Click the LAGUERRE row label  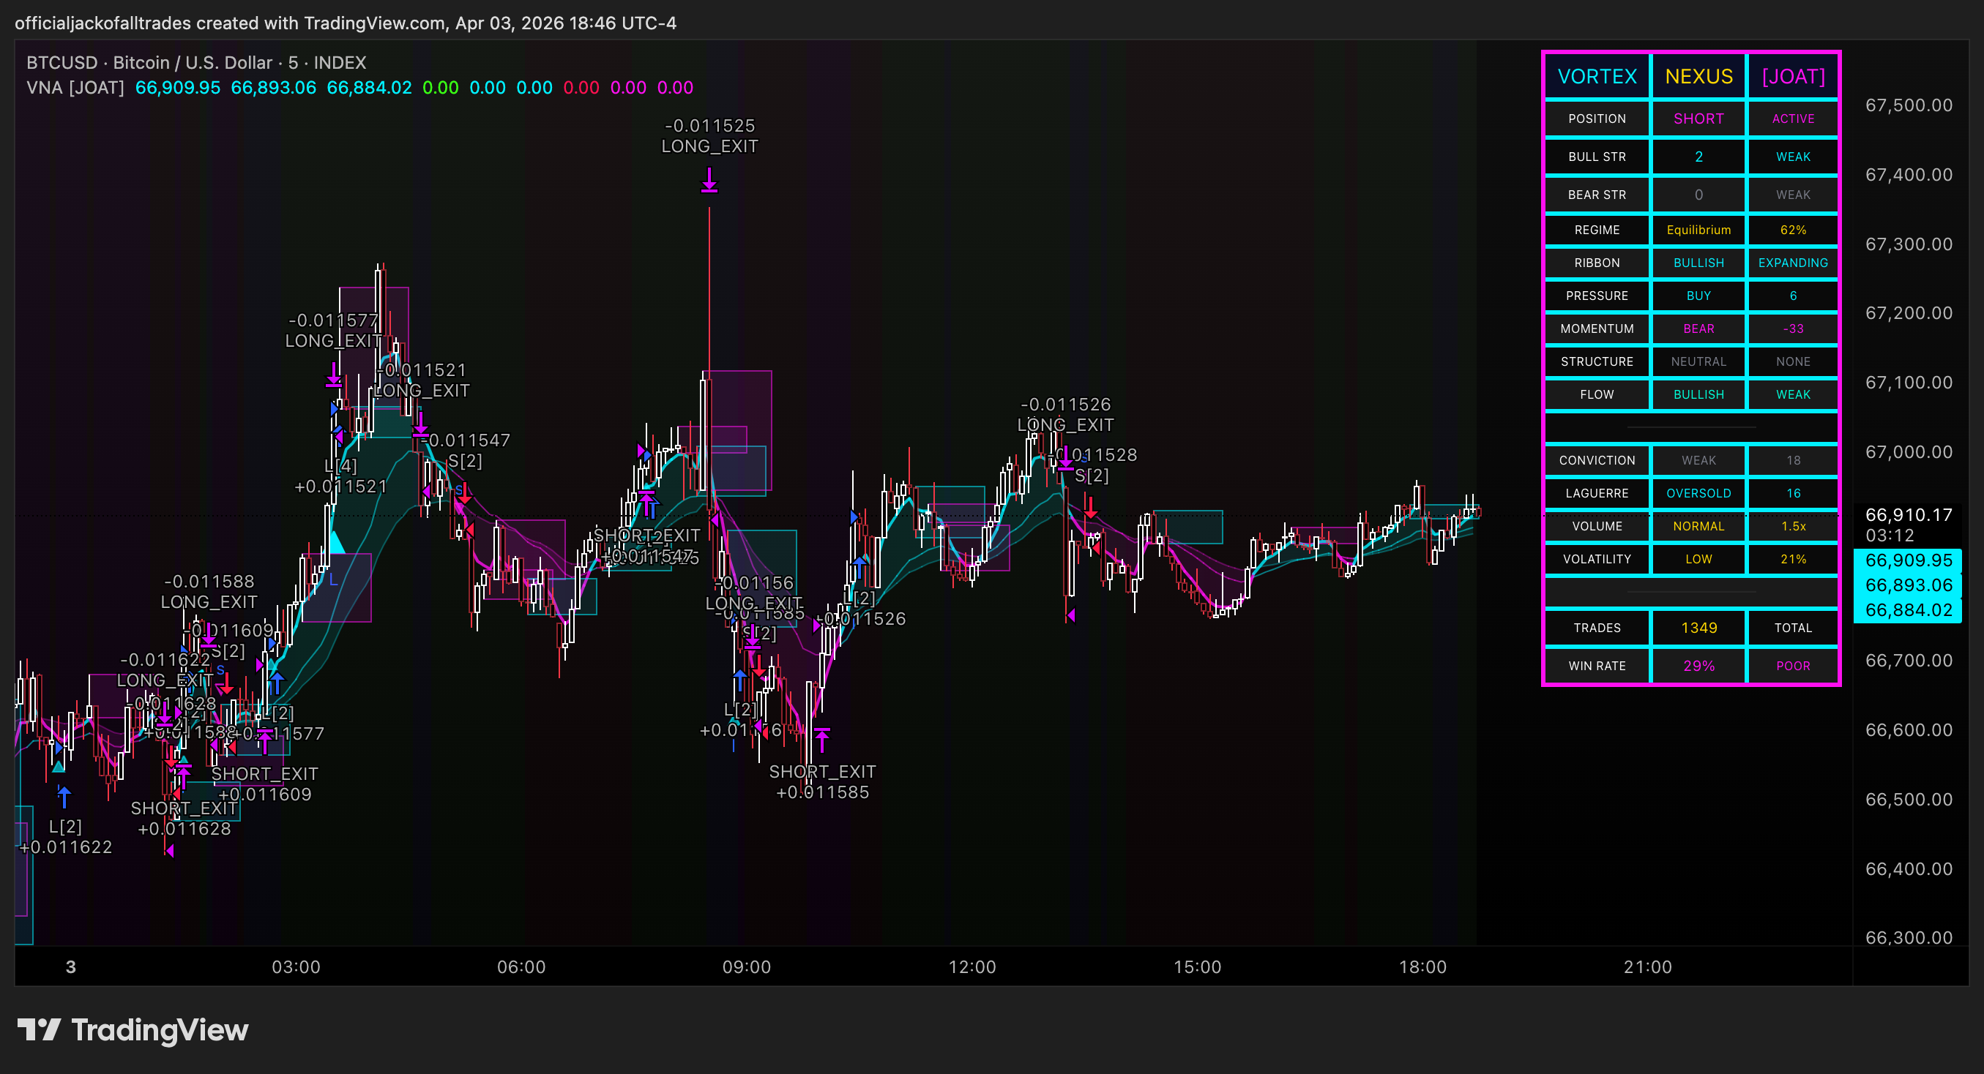click(1597, 494)
